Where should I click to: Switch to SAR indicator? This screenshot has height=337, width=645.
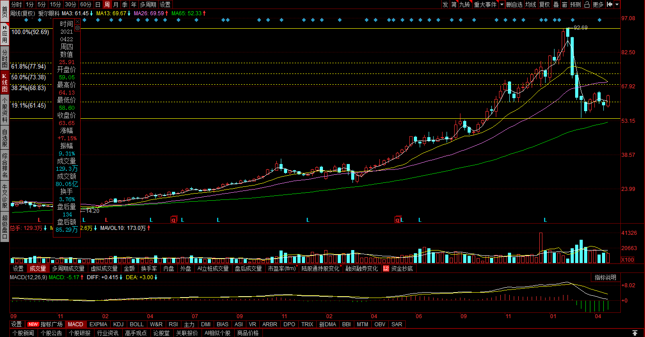396,324
